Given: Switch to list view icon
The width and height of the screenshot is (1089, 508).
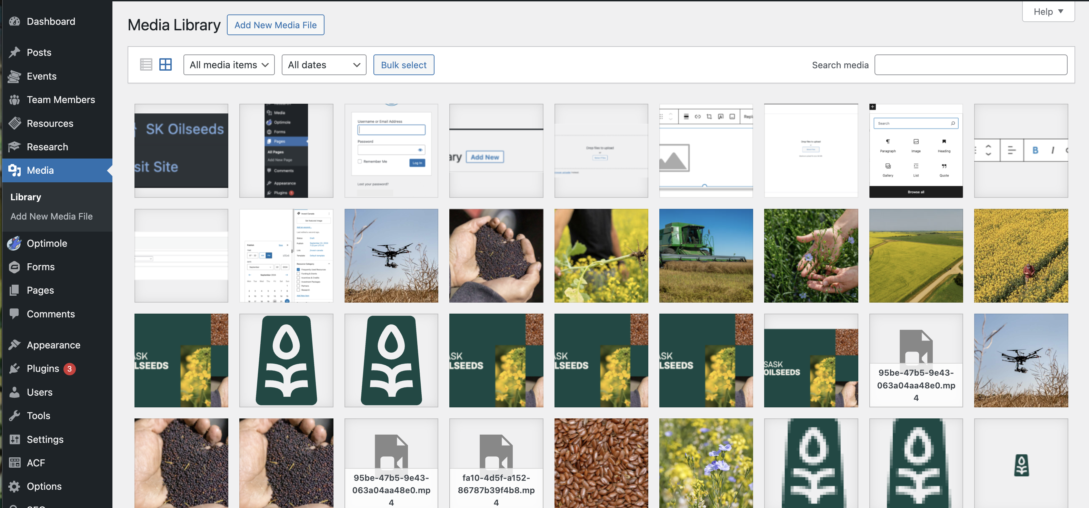Looking at the screenshot, I should (146, 65).
